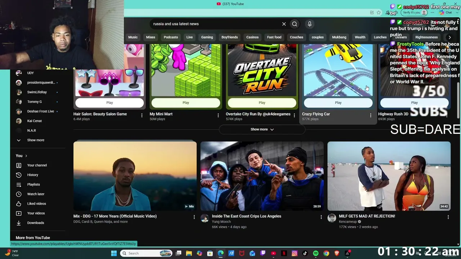461x259 pixels.
Task: Start voice search with the microphone
Action: [x=309, y=24]
